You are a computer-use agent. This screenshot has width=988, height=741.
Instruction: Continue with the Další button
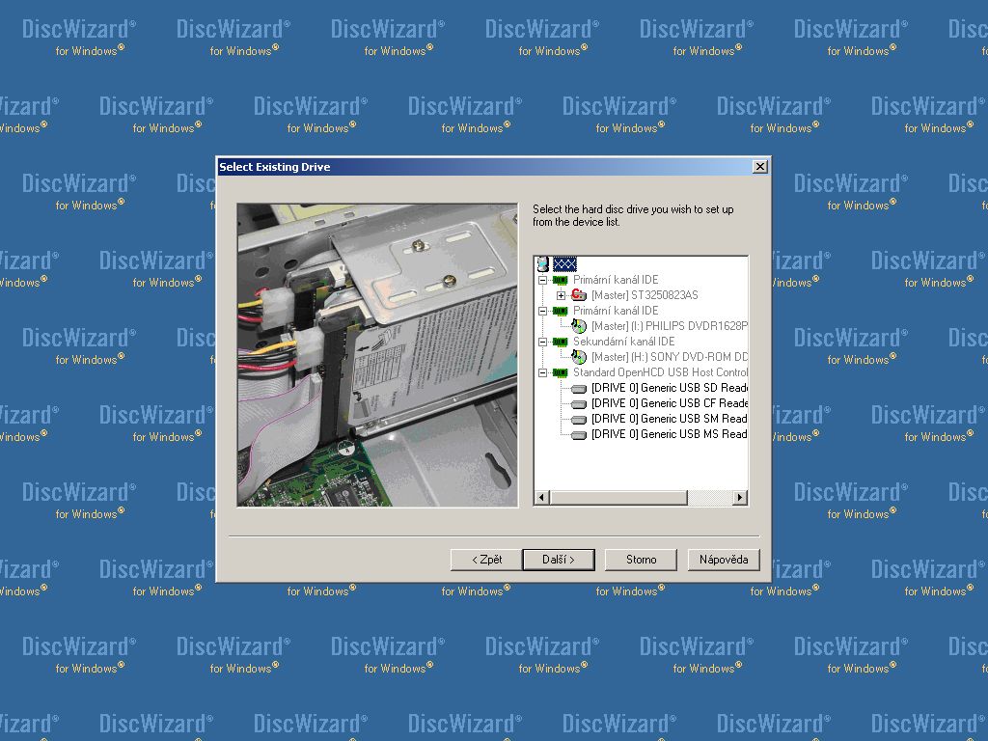point(559,560)
